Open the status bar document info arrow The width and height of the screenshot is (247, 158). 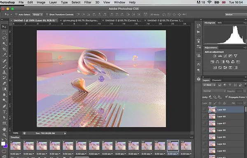pos(65,133)
